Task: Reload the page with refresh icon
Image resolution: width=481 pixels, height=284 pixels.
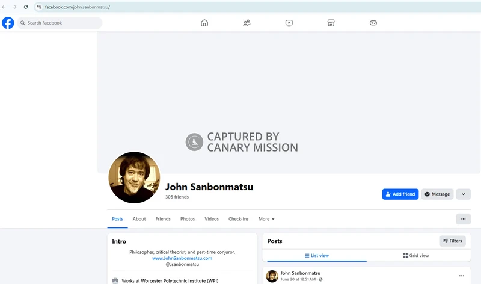Action: point(26,7)
